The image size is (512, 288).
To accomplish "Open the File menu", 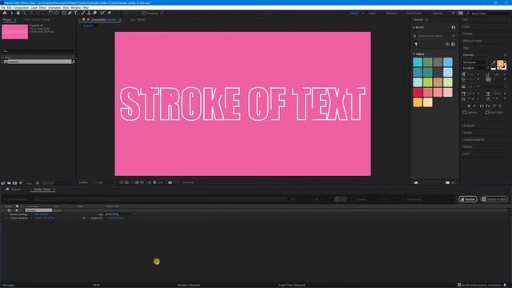I will (3, 7).
